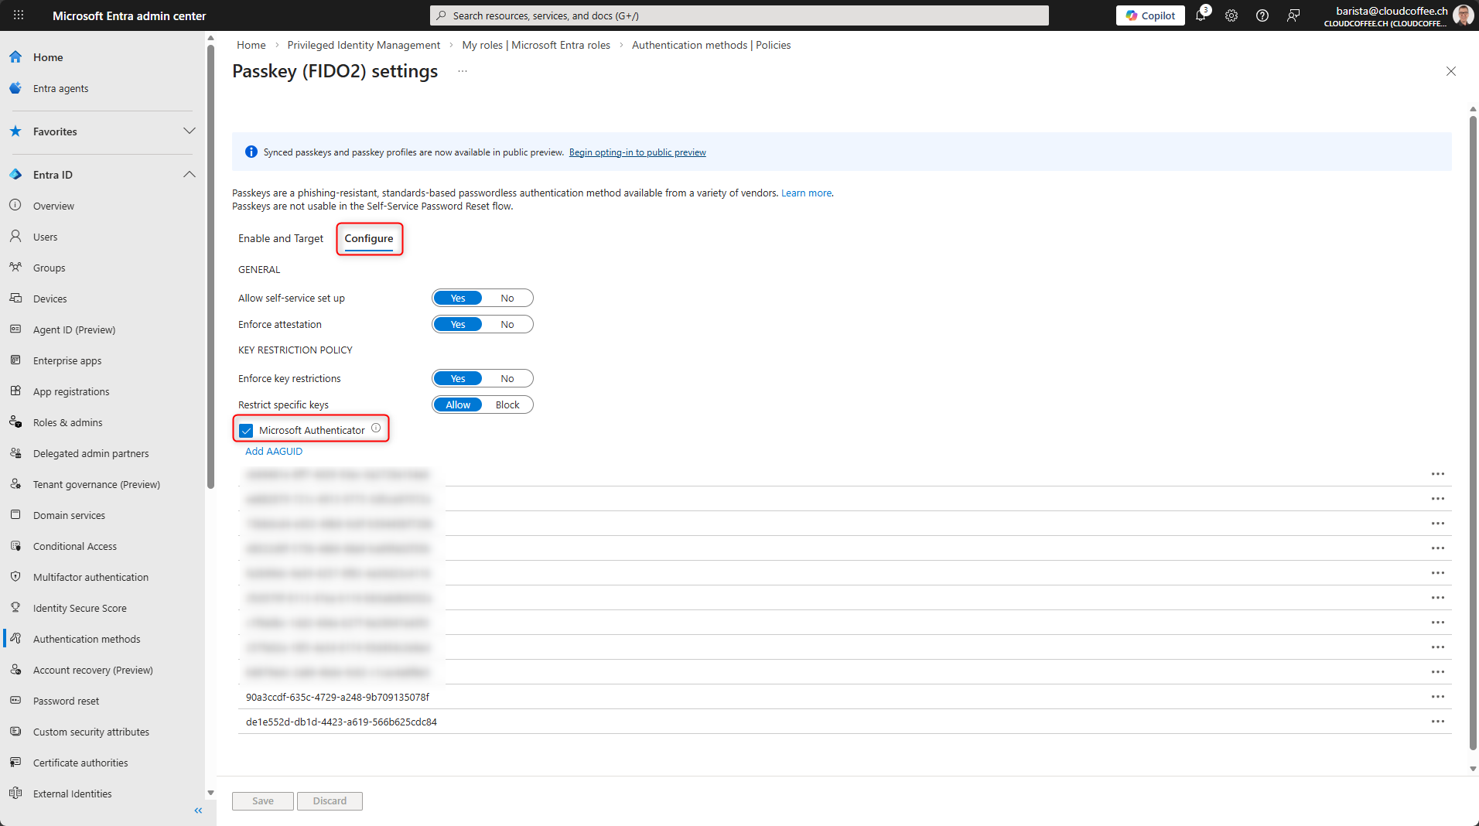Switch to the Enable and Target tab

click(281, 239)
